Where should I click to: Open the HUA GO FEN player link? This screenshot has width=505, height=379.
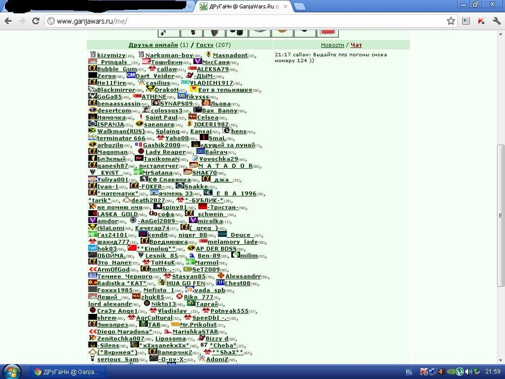186,283
